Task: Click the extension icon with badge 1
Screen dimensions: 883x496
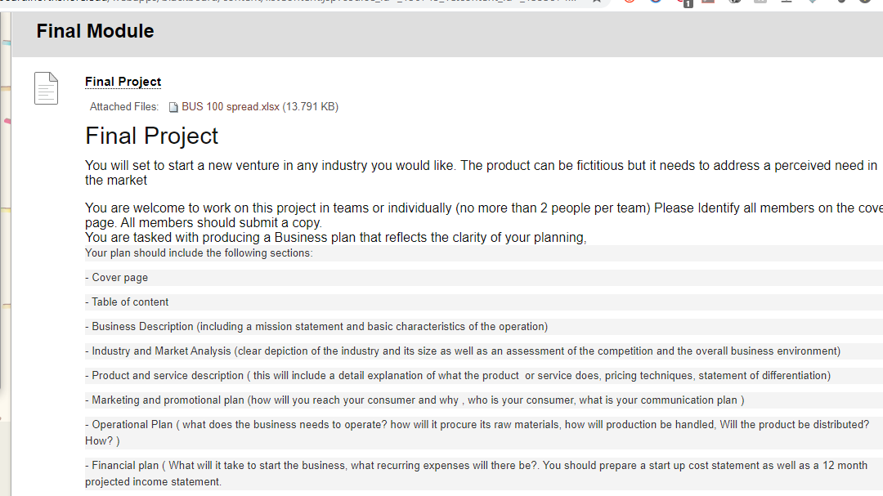Action: pos(685,2)
